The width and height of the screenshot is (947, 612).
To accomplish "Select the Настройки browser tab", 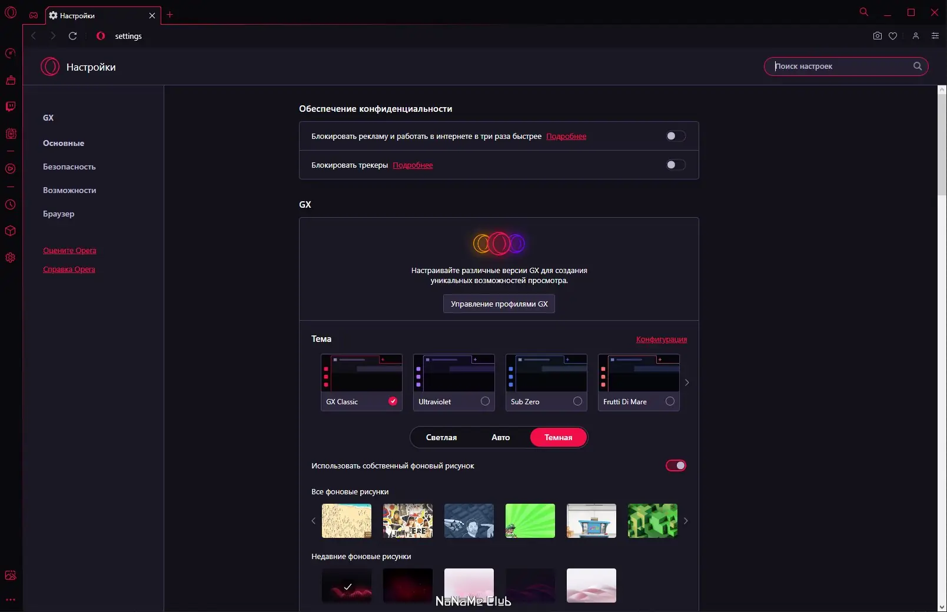I will [102, 15].
